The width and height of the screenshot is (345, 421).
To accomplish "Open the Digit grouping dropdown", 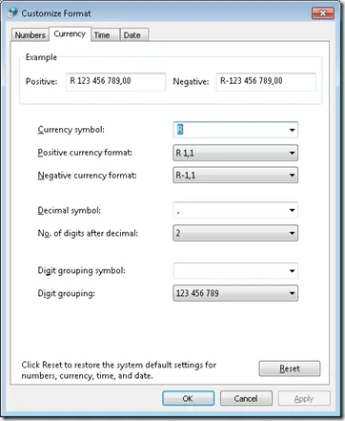I will coord(235,293).
